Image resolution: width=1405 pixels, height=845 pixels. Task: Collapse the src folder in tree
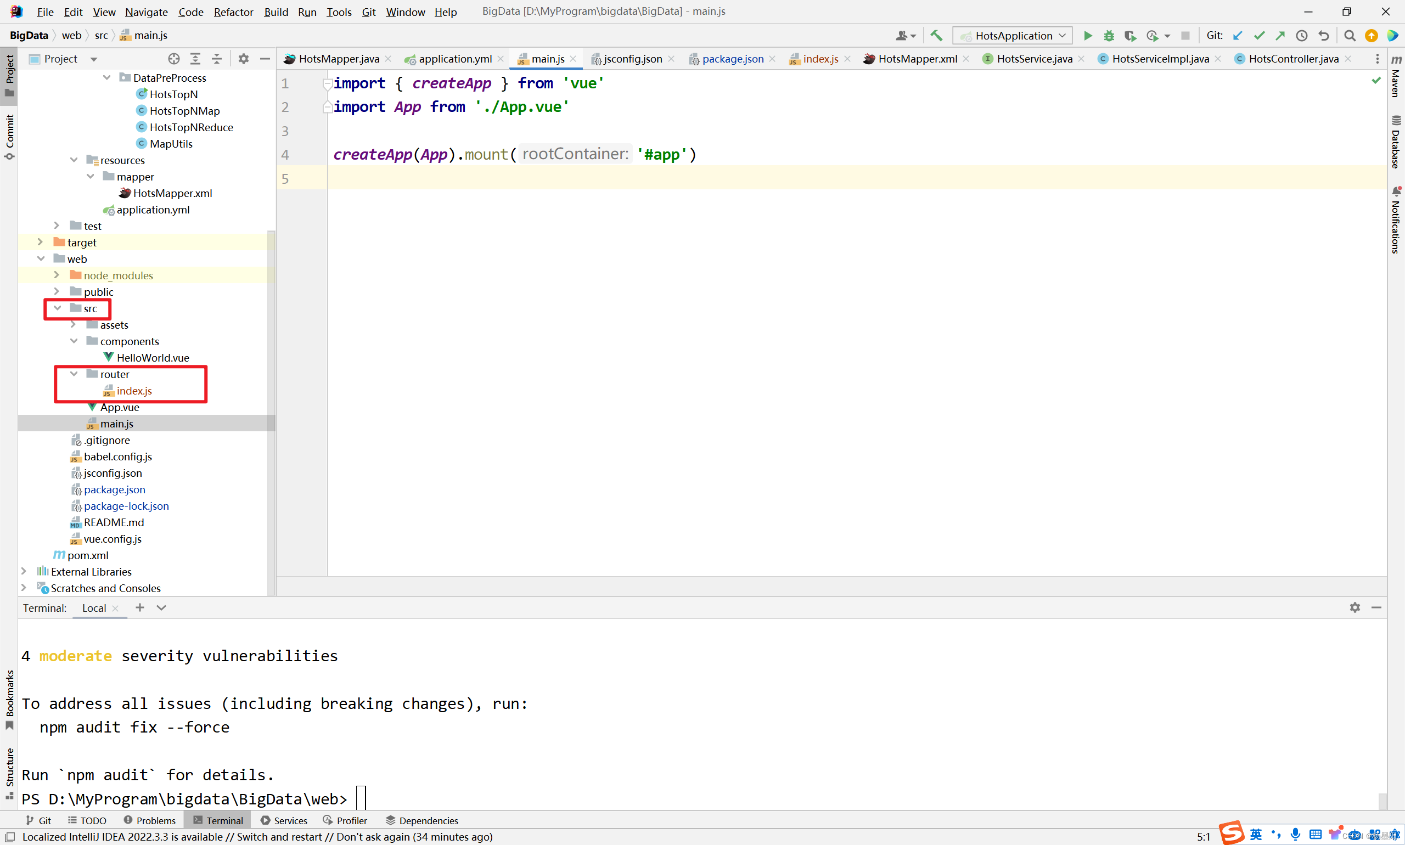(x=58, y=308)
